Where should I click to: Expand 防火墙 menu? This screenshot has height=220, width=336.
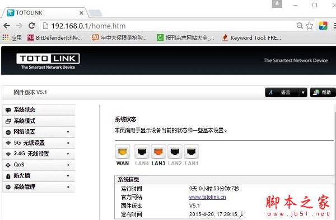[x=39, y=176]
